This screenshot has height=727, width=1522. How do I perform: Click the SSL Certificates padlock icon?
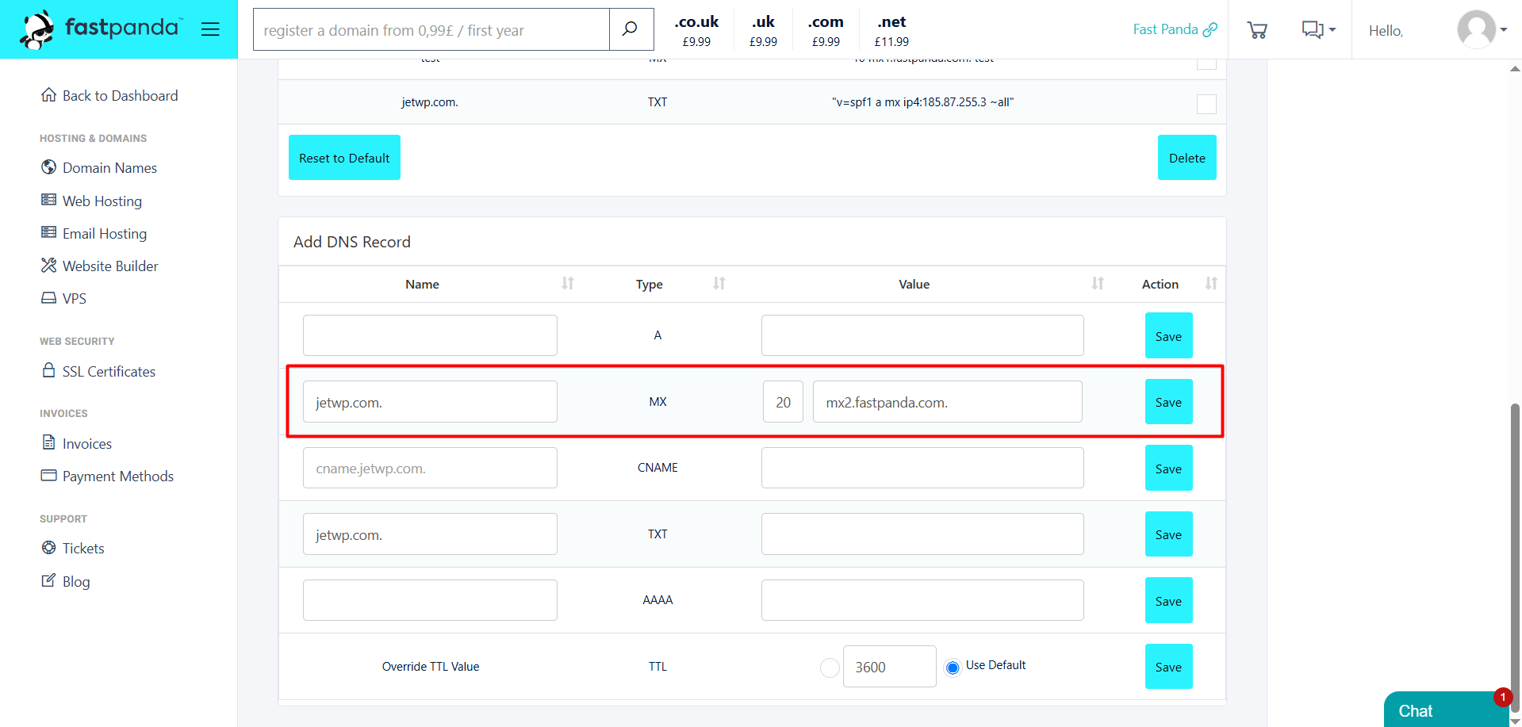tap(48, 370)
